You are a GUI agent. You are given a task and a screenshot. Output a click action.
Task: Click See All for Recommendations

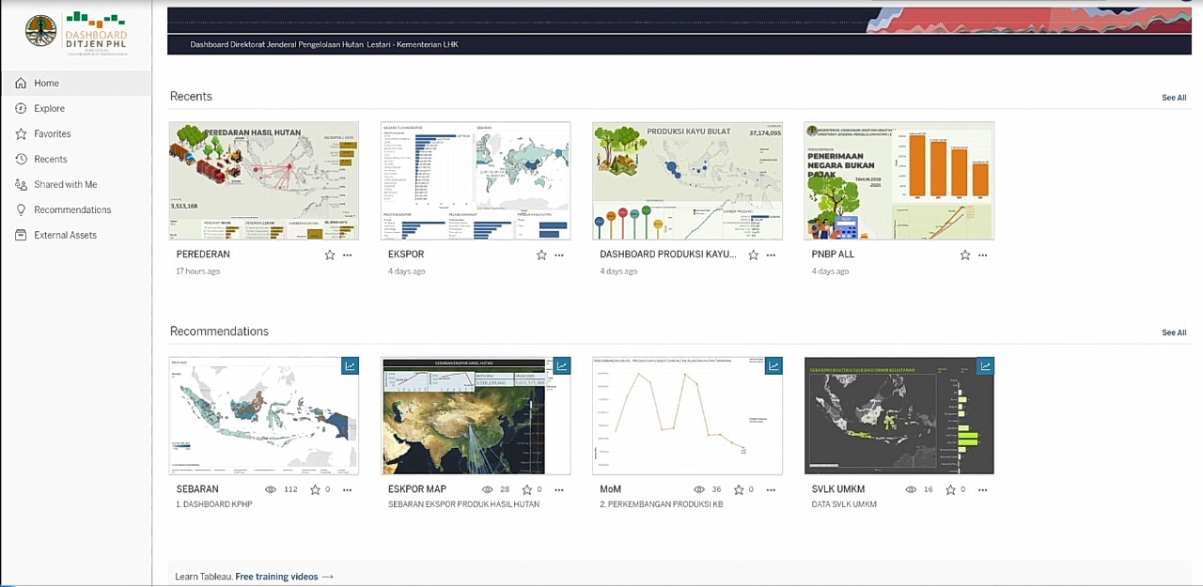click(x=1173, y=332)
